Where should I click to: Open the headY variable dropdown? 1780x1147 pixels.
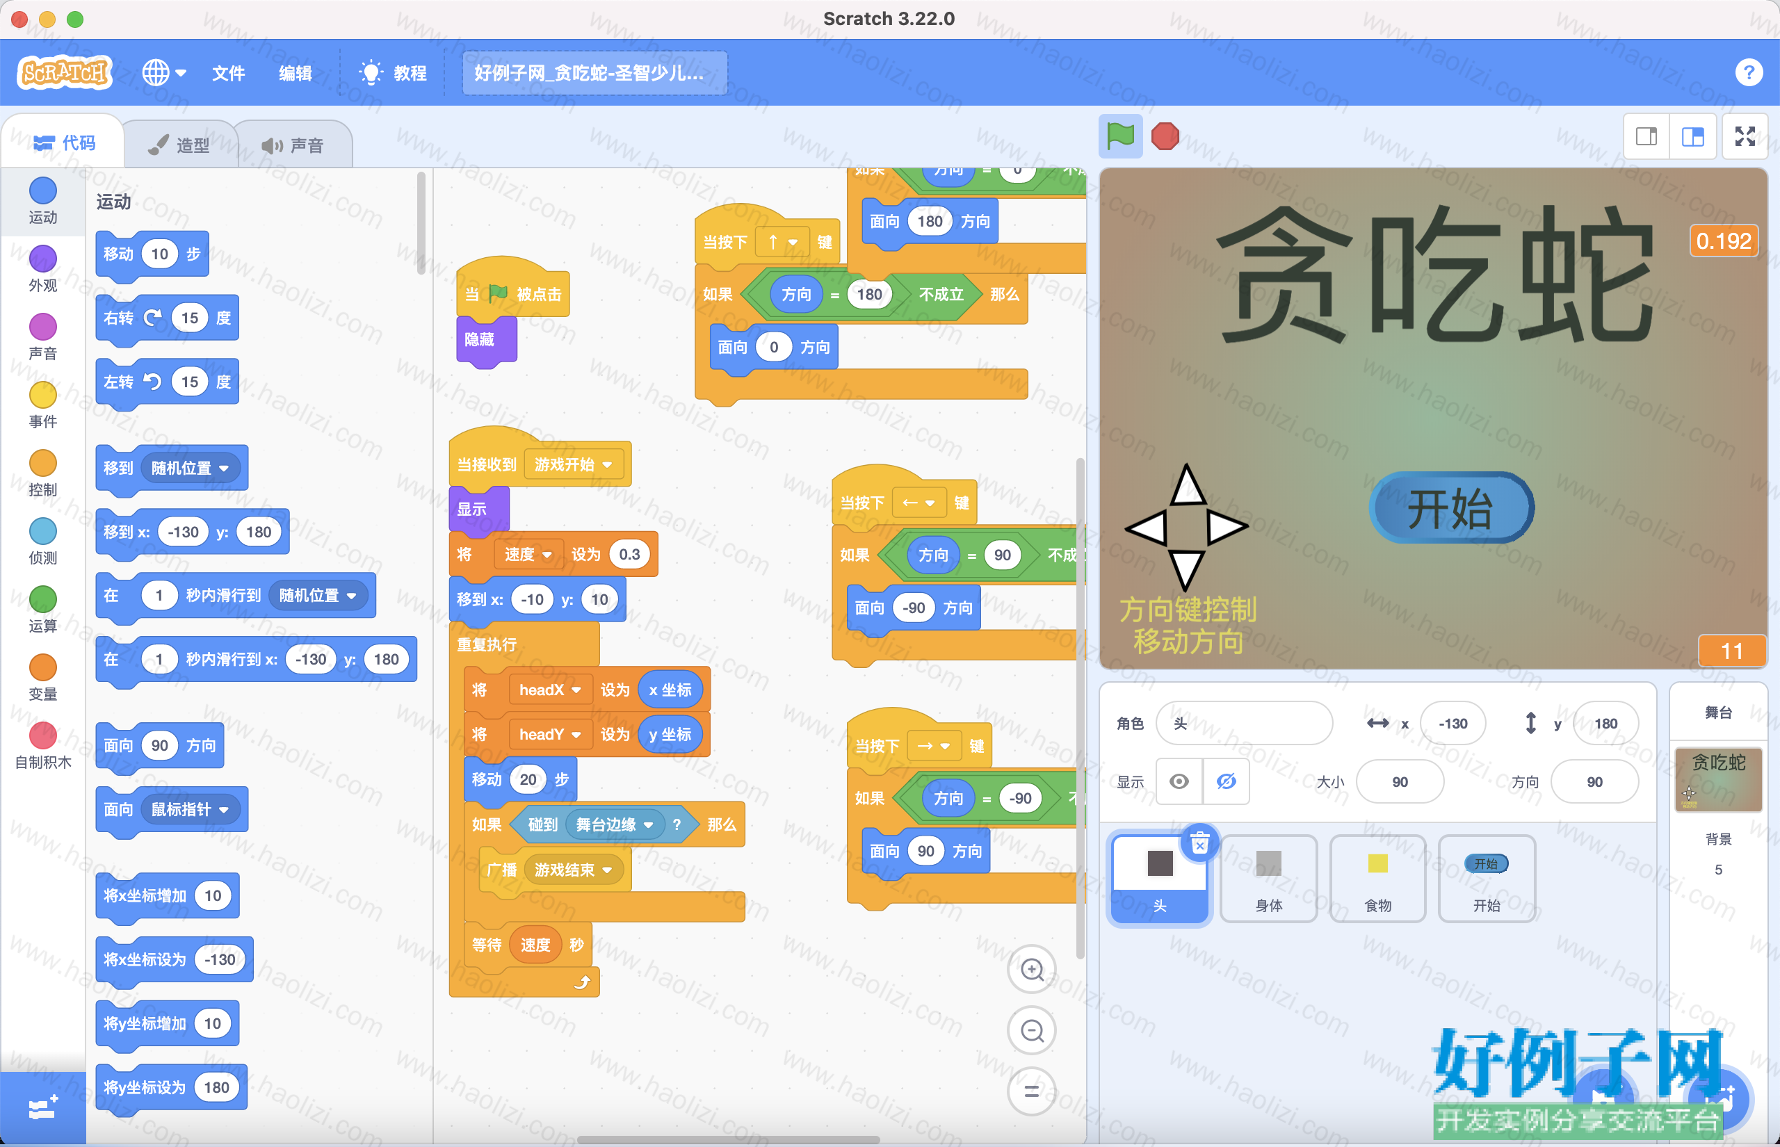549,734
